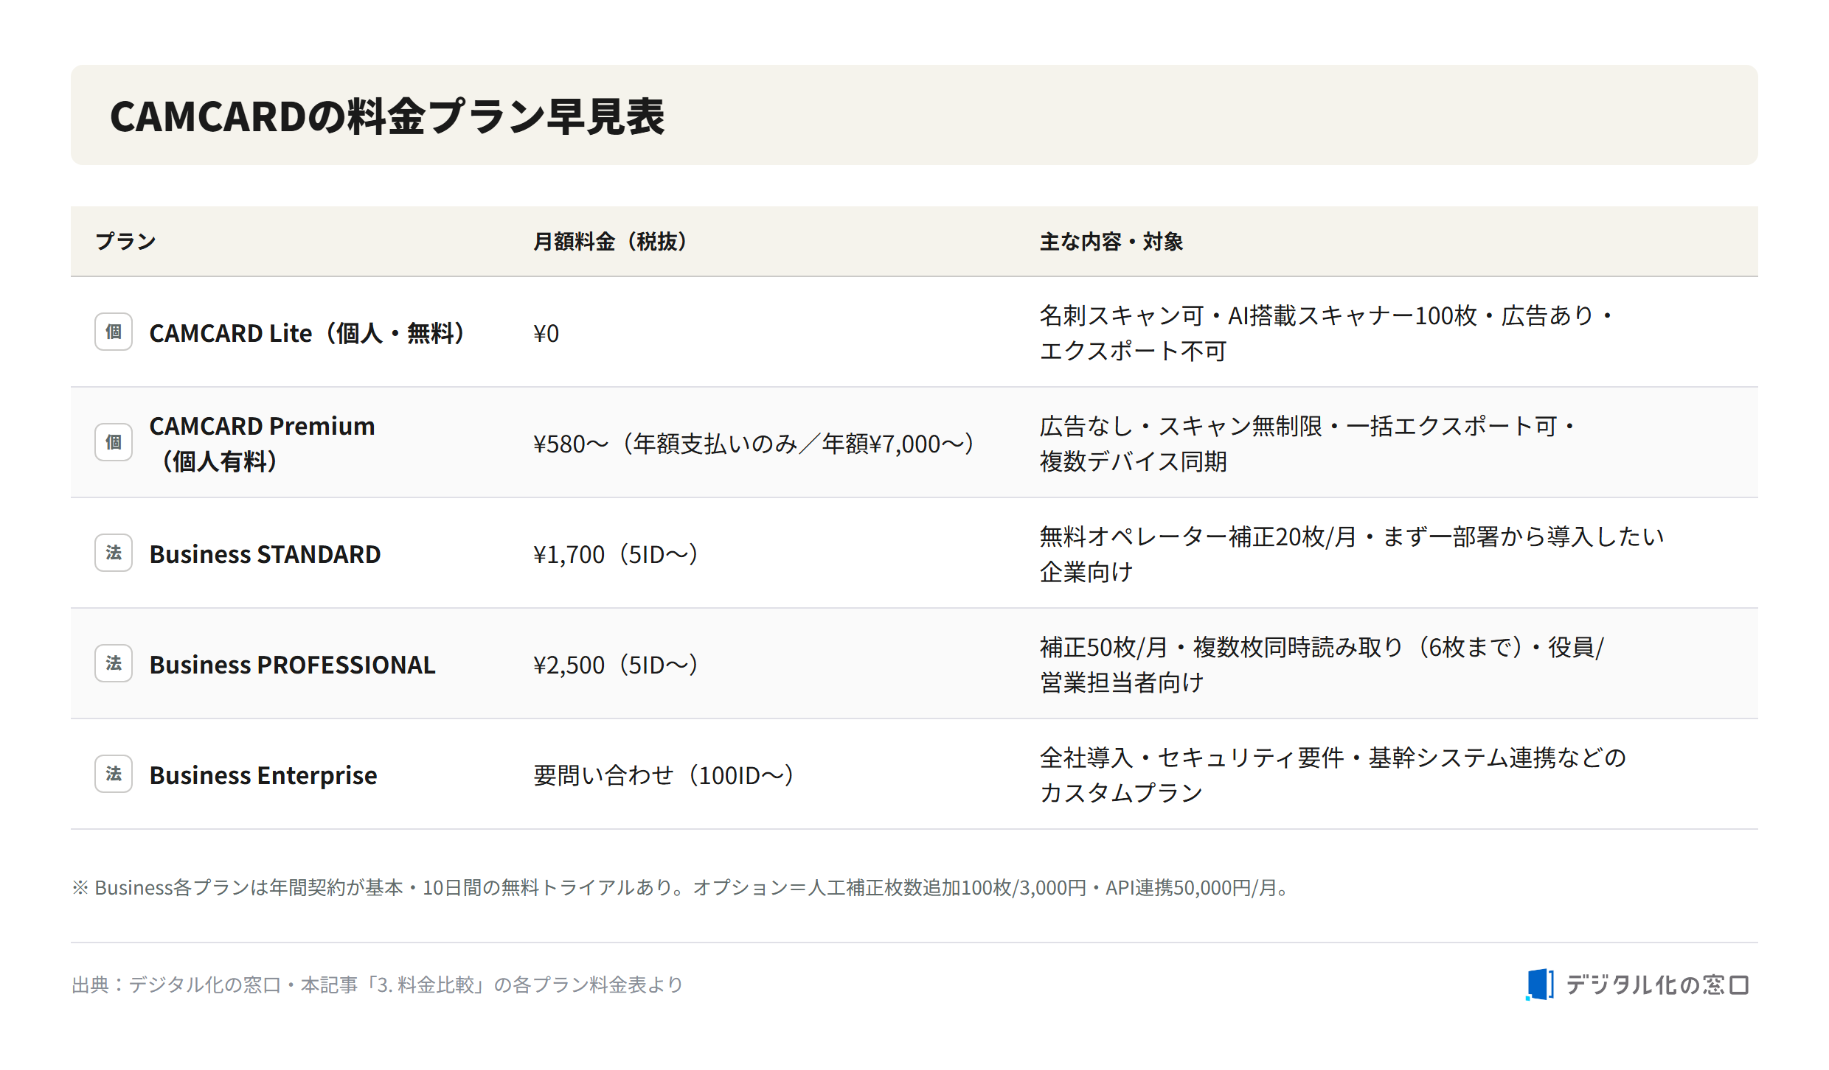The image size is (1829, 1070).
Task: Select the Business Enterprise plan name
Action: (x=263, y=775)
